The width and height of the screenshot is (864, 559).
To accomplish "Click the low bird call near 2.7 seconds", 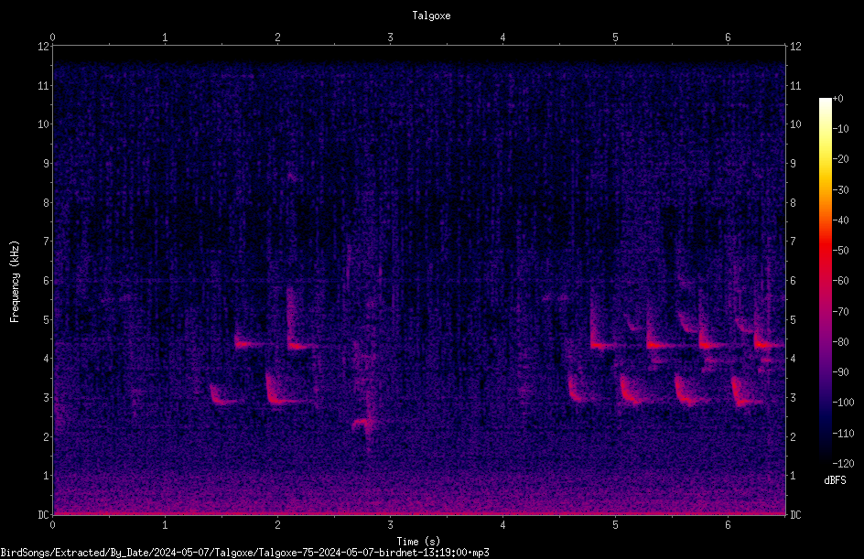I will click(363, 425).
